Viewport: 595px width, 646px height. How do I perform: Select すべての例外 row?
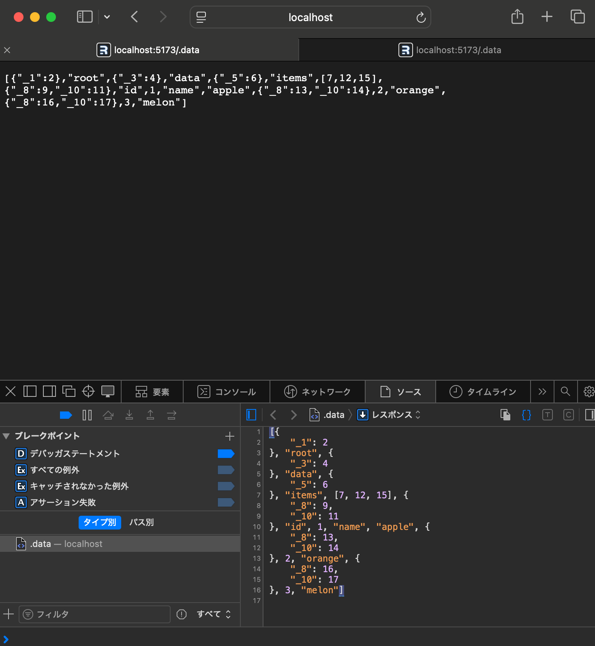click(x=120, y=470)
